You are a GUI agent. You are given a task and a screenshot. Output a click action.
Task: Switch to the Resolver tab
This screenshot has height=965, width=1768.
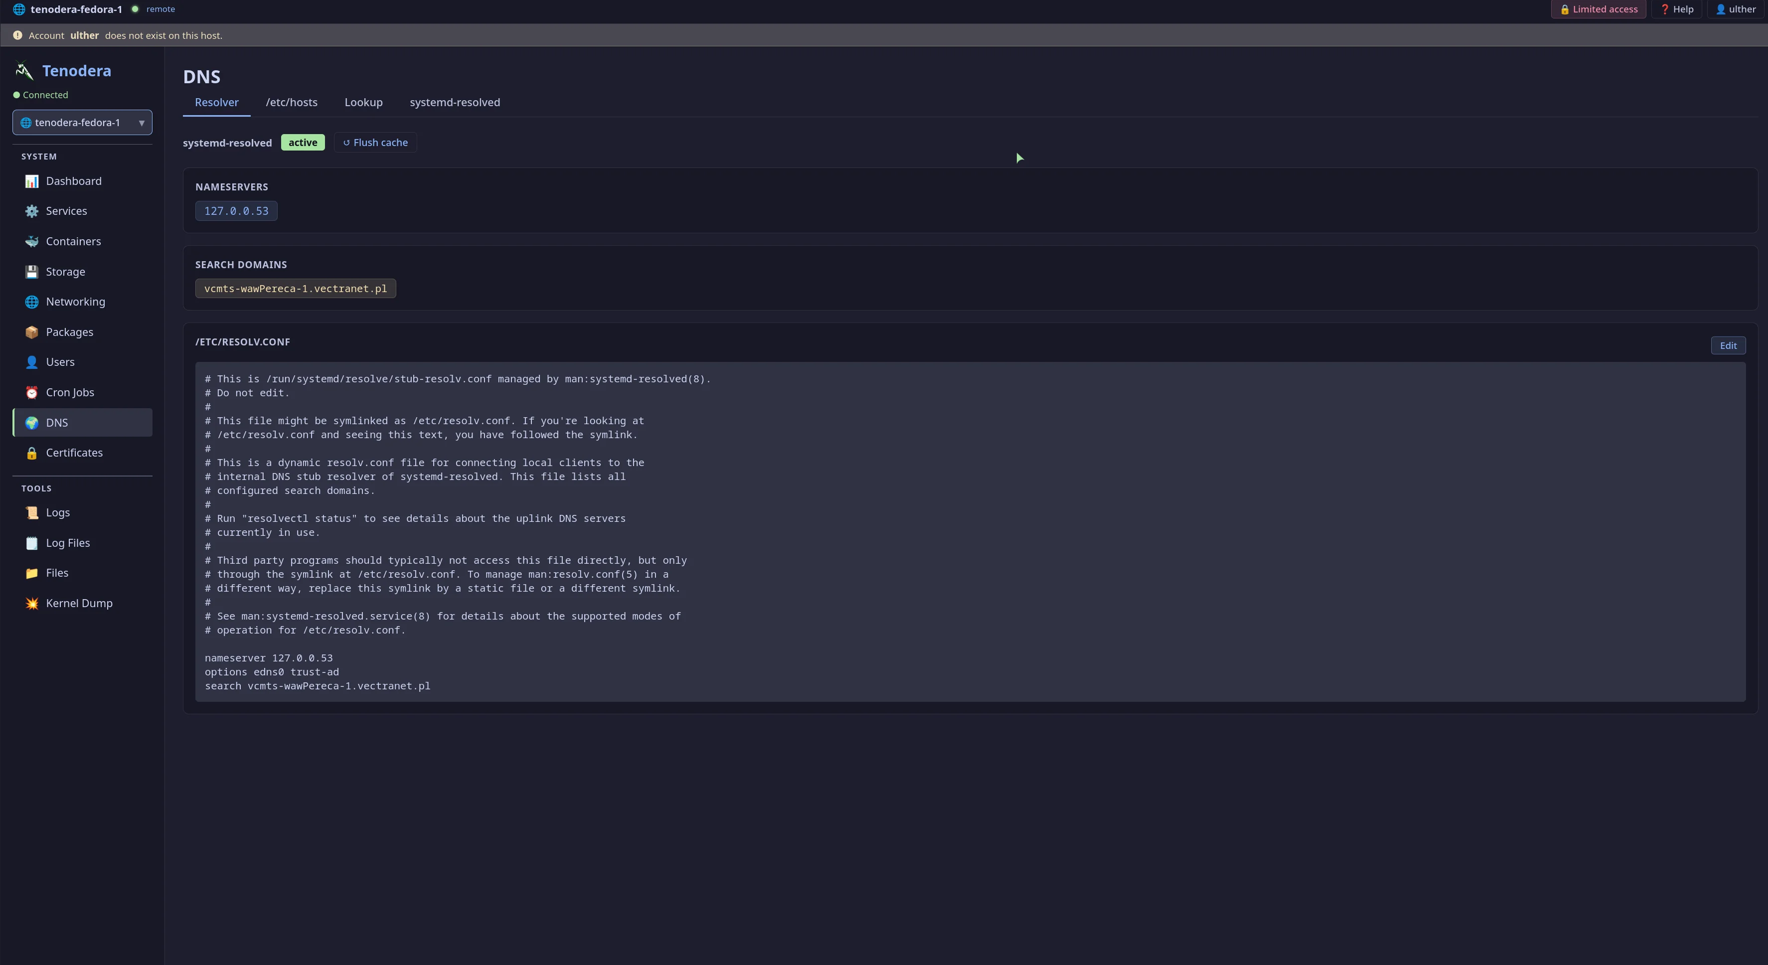216,102
